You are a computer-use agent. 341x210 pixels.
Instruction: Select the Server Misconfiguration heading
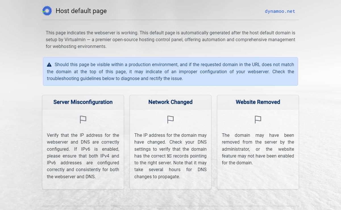point(83,102)
